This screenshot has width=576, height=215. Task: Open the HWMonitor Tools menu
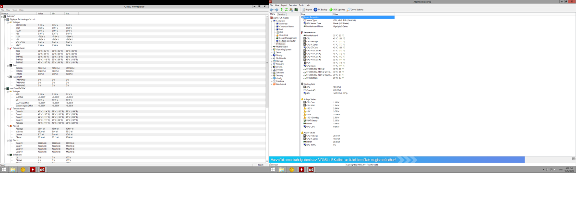[x=15, y=9]
